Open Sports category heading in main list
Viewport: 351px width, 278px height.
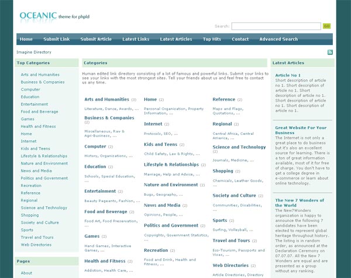click(220, 220)
